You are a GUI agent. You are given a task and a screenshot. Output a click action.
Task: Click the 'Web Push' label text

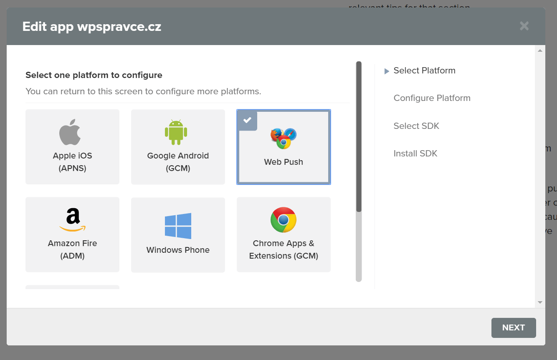(x=284, y=162)
